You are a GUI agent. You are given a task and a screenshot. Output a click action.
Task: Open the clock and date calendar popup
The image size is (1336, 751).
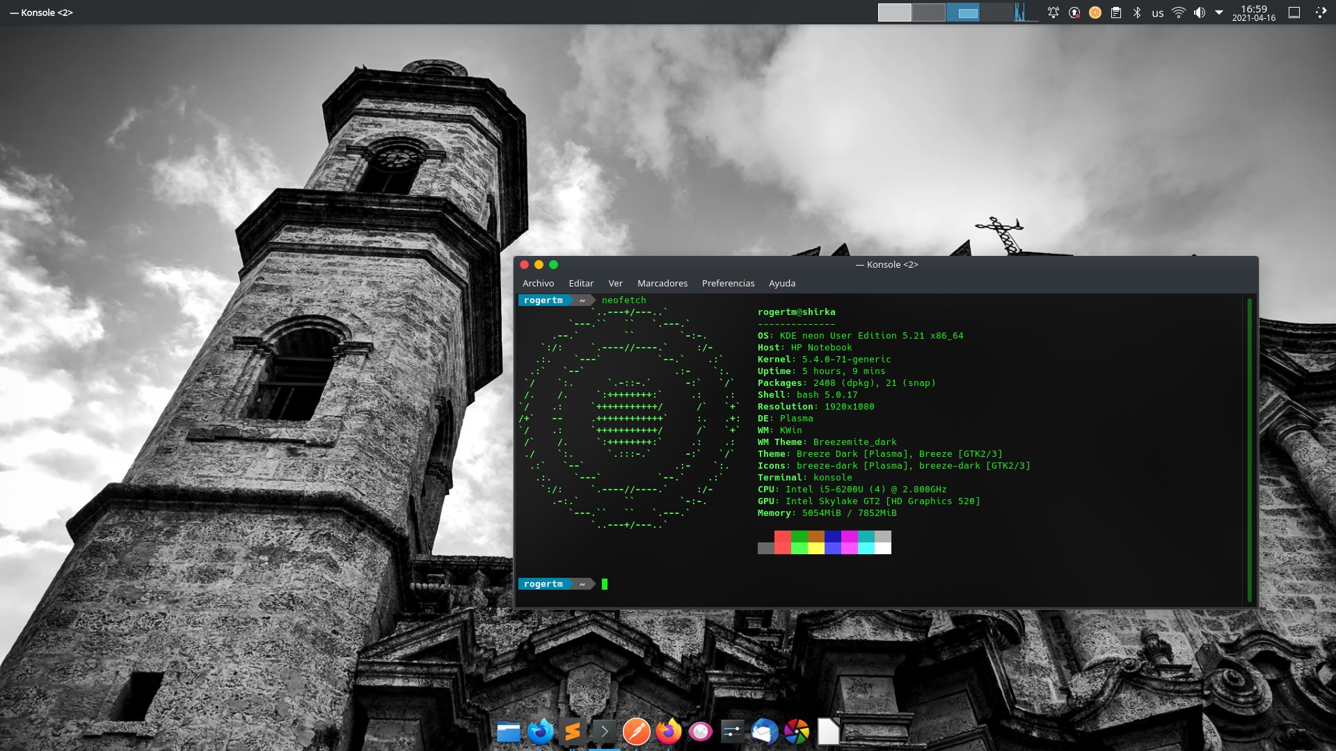pos(1254,13)
